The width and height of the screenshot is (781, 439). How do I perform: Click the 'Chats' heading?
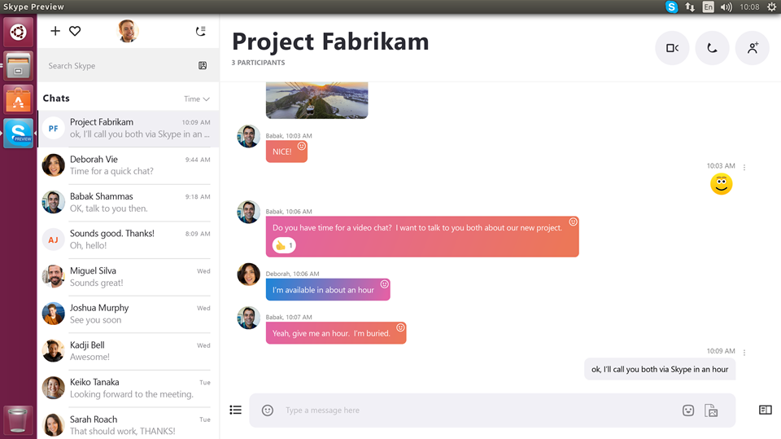56,99
